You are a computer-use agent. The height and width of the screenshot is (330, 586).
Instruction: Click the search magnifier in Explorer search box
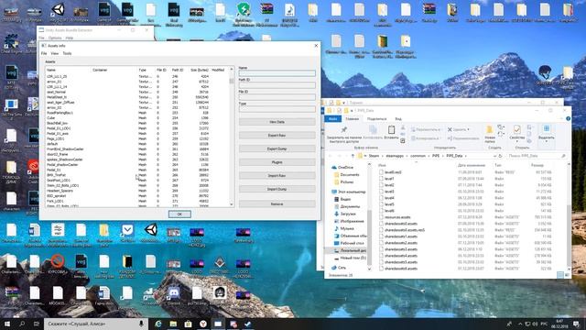click(563, 156)
